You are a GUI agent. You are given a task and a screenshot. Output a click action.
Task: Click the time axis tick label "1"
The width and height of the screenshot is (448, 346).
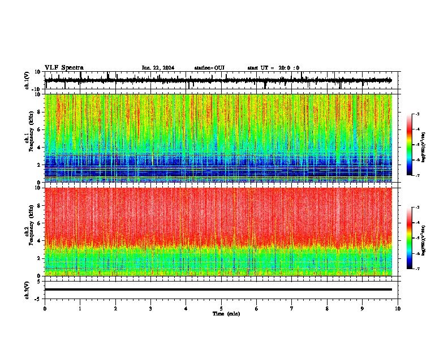[80, 309]
